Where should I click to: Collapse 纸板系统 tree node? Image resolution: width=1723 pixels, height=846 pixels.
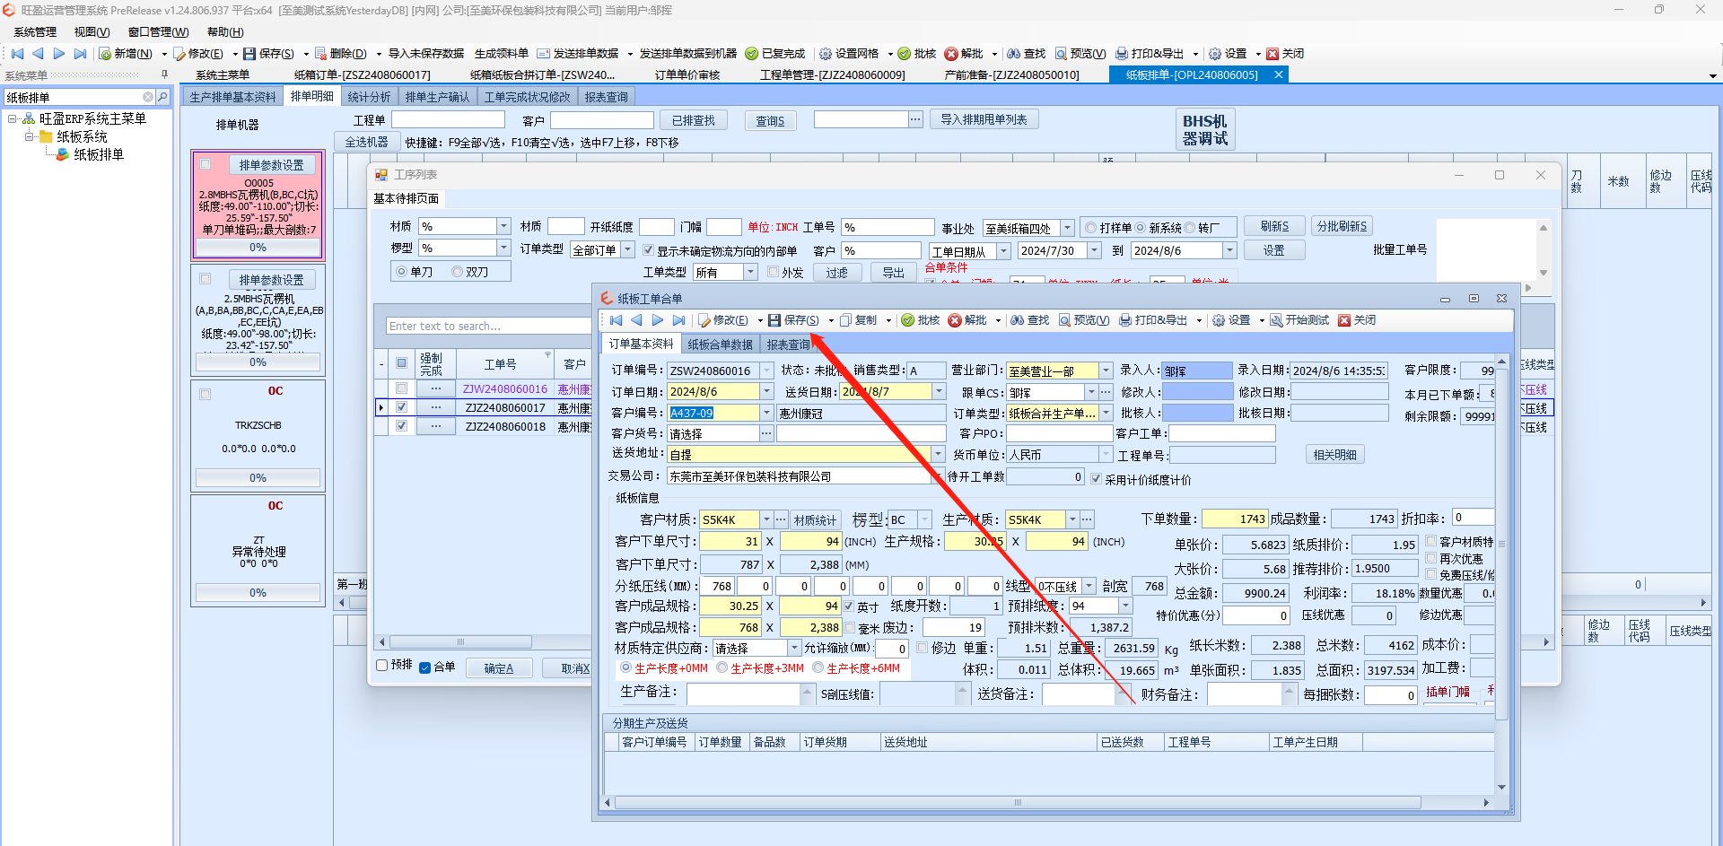click(x=30, y=136)
